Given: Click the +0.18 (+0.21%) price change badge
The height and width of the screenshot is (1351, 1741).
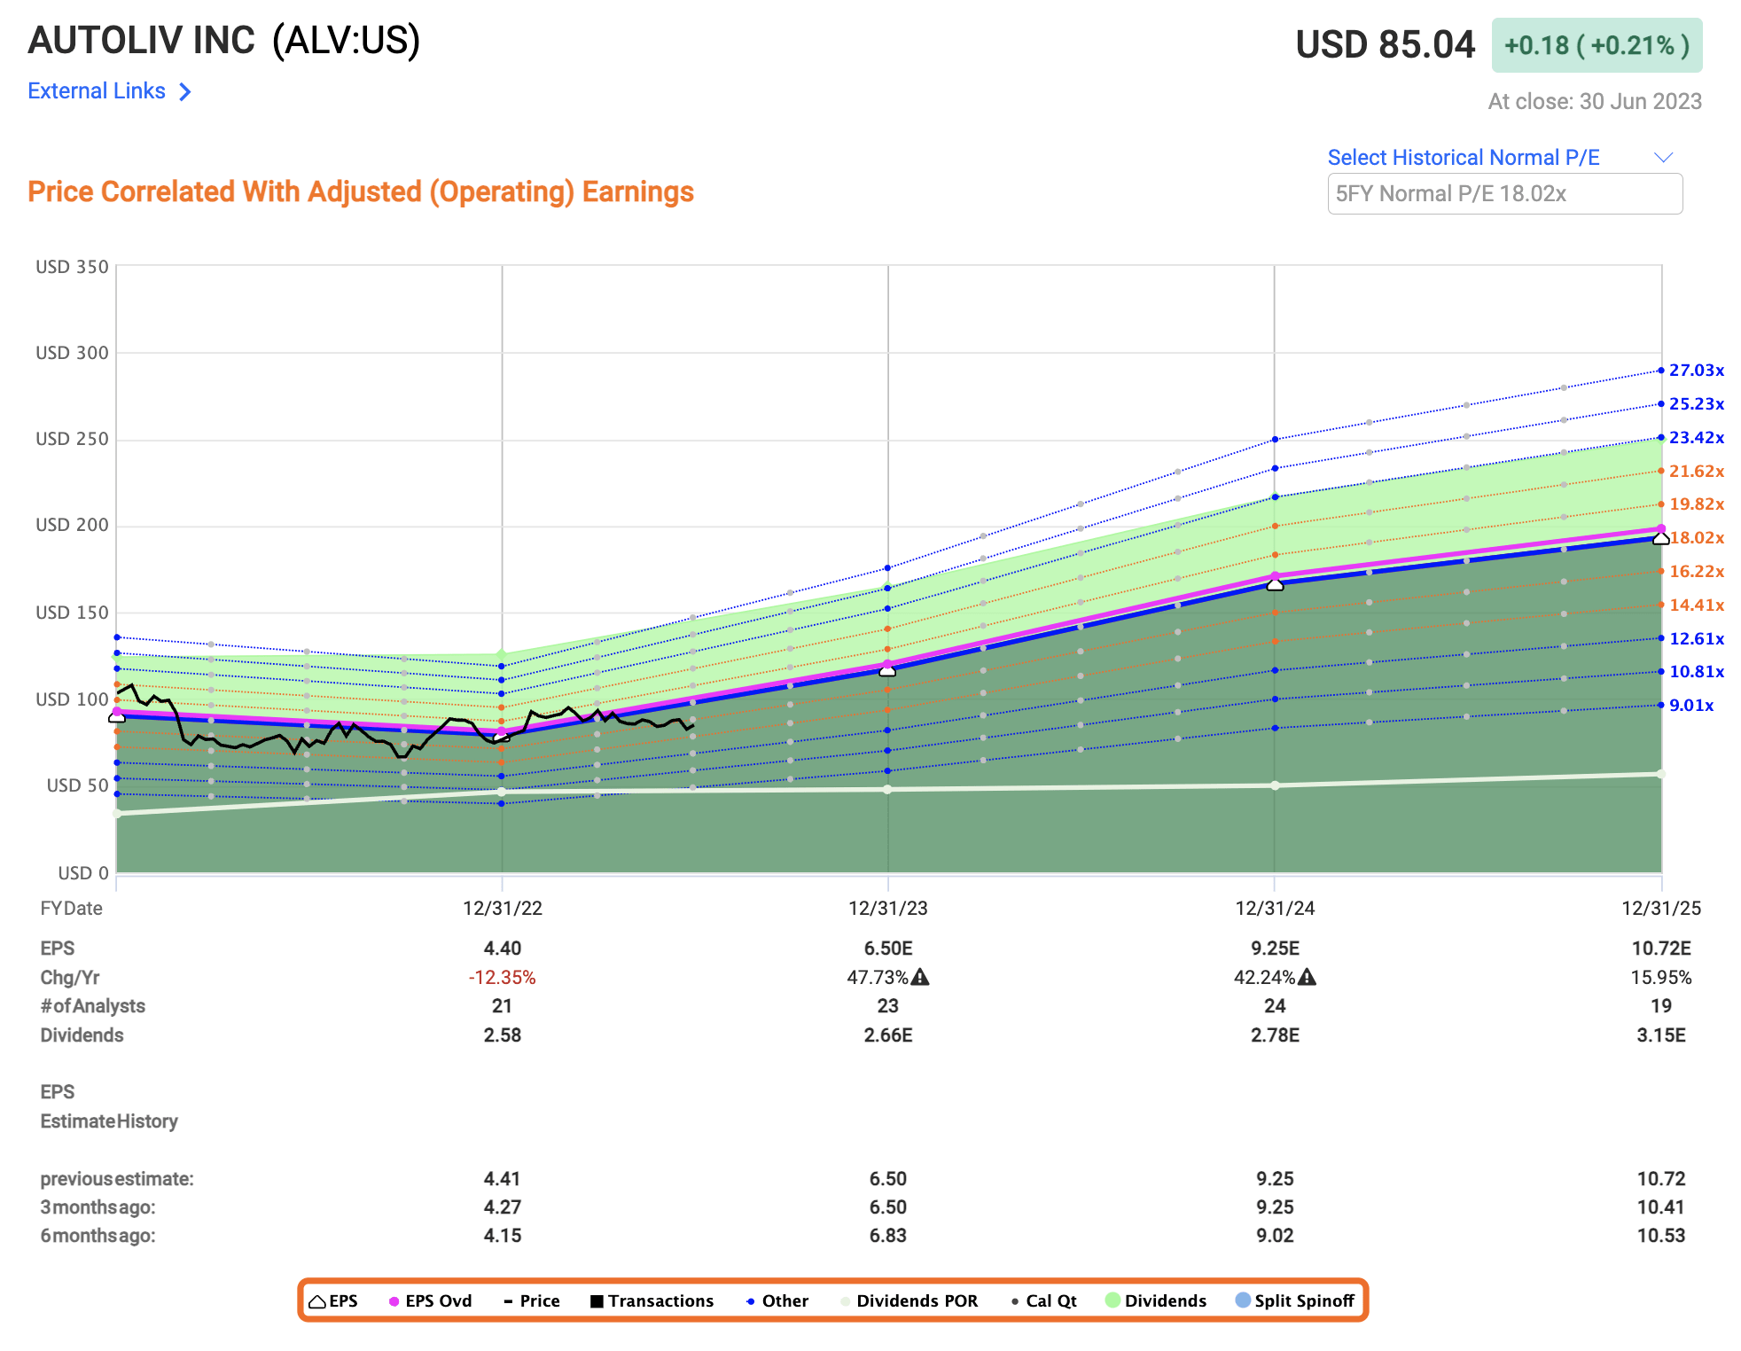Looking at the screenshot, I should pos(1597,45).
